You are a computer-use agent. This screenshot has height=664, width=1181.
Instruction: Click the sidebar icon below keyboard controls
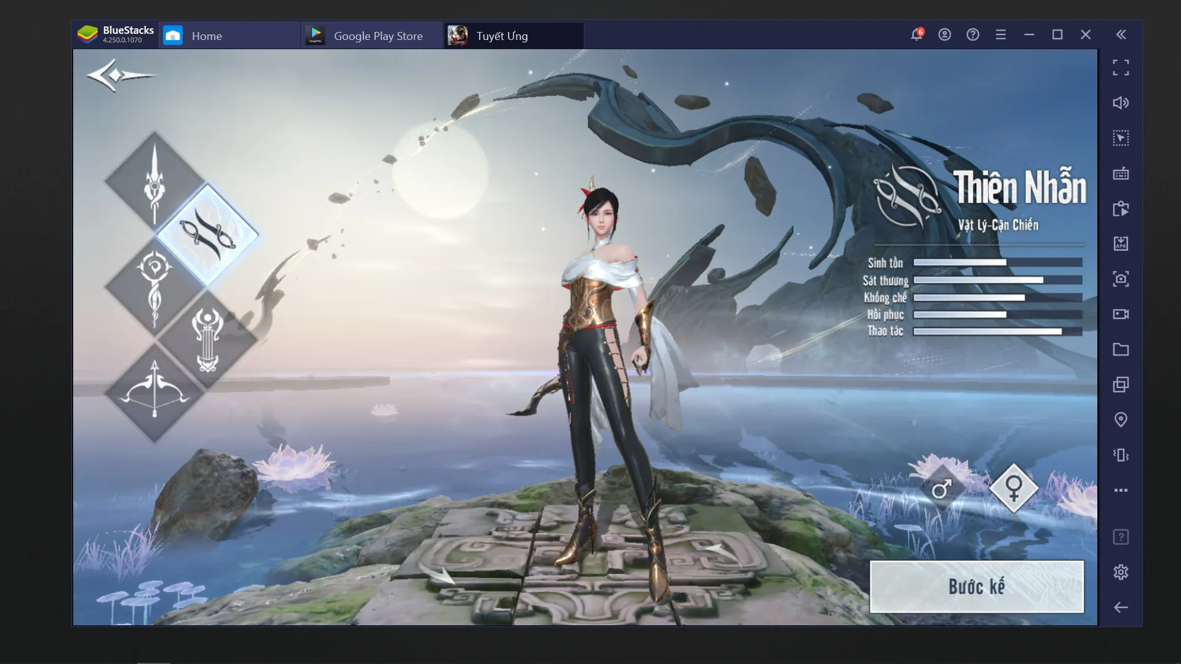(1121, 208)
